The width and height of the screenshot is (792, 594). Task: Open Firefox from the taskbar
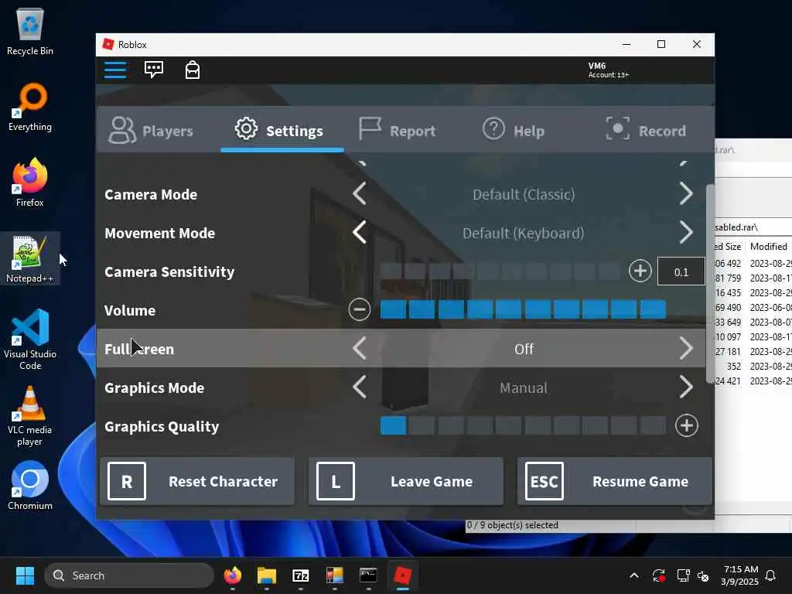[x=232, y=575]
